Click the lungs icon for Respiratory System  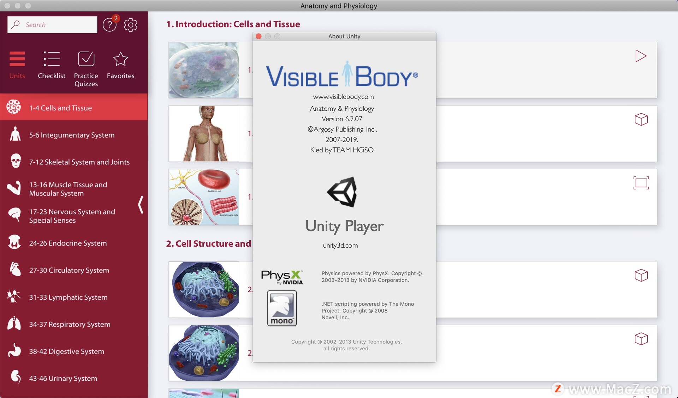[14, 323]
